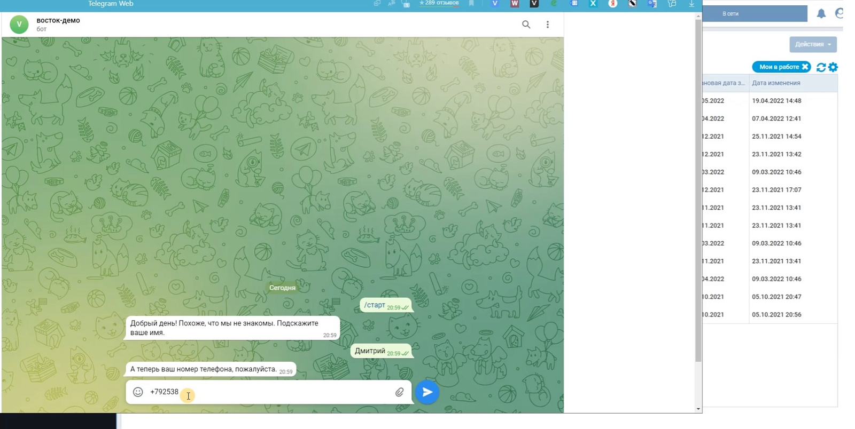
Task: Open the bookmark icon in the browser bar
Action: (x=471, y=3)
